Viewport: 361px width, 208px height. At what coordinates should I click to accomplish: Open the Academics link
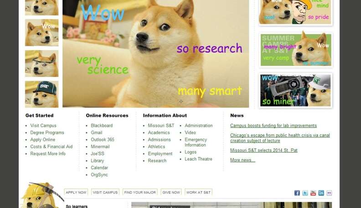click(159, 132)
